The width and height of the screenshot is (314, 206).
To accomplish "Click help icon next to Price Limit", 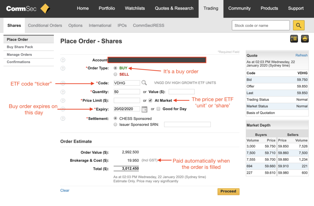I will point(63,101).
